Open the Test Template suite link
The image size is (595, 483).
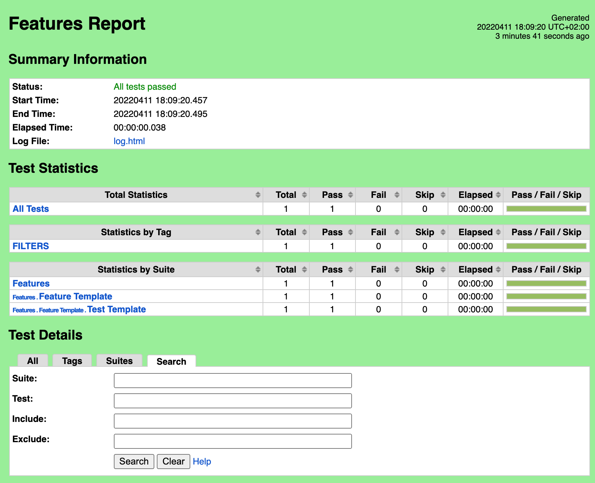tap(117, 309)
